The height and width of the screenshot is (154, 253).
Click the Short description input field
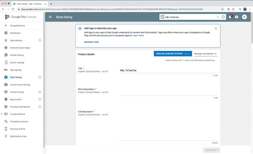point(169,93)
